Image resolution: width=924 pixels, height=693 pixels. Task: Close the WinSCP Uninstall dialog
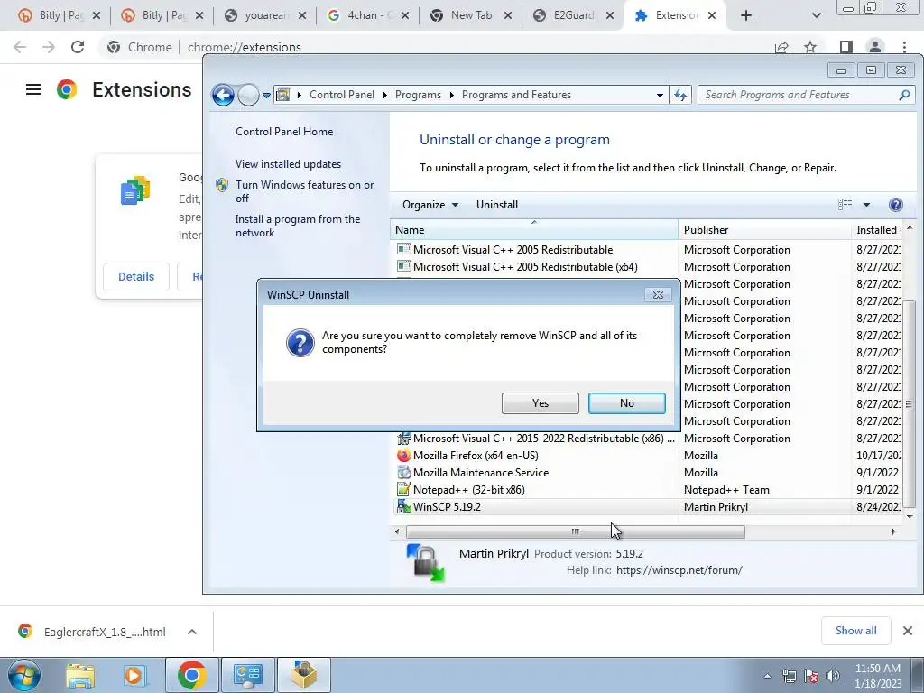click(658, 295)
